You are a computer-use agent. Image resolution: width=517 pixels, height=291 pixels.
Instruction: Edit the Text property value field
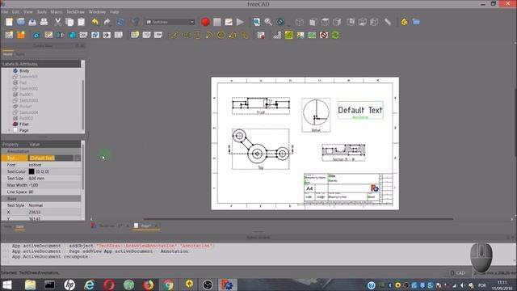click(51, 158)
